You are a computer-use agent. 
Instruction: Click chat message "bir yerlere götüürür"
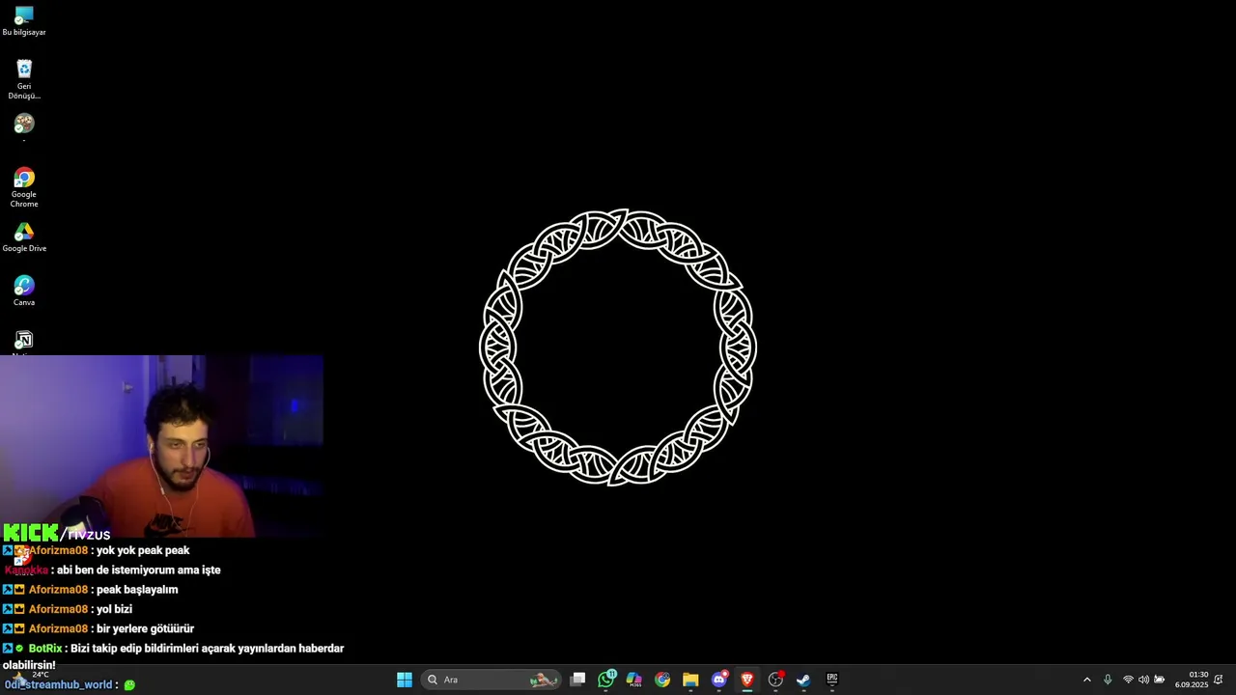145,628
